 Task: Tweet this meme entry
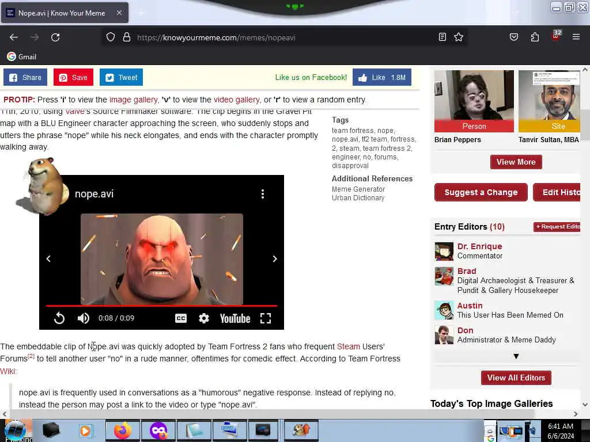point(121,78)
